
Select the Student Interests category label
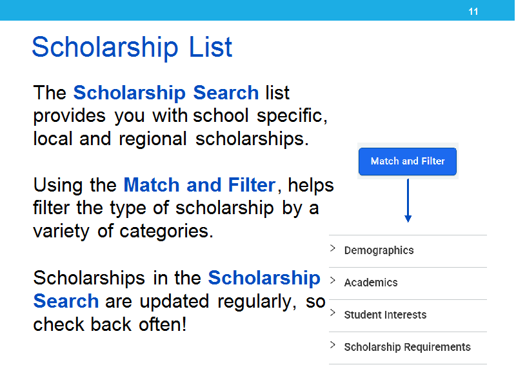coord(385,315)
